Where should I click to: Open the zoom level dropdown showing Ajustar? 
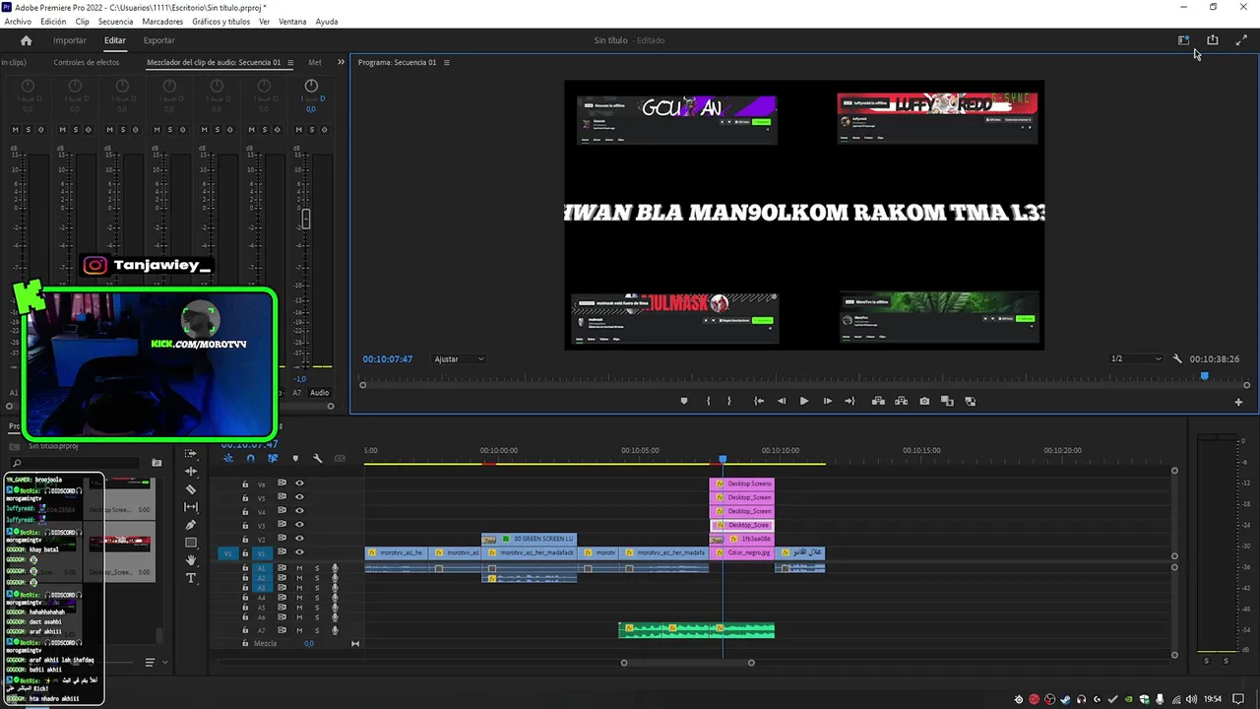[x=460, y=359]
